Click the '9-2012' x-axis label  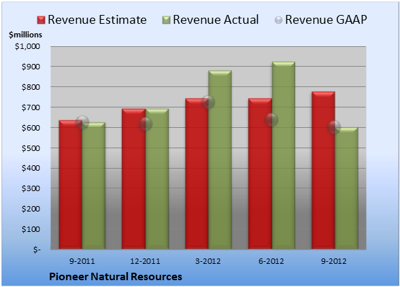click(334, 261)
